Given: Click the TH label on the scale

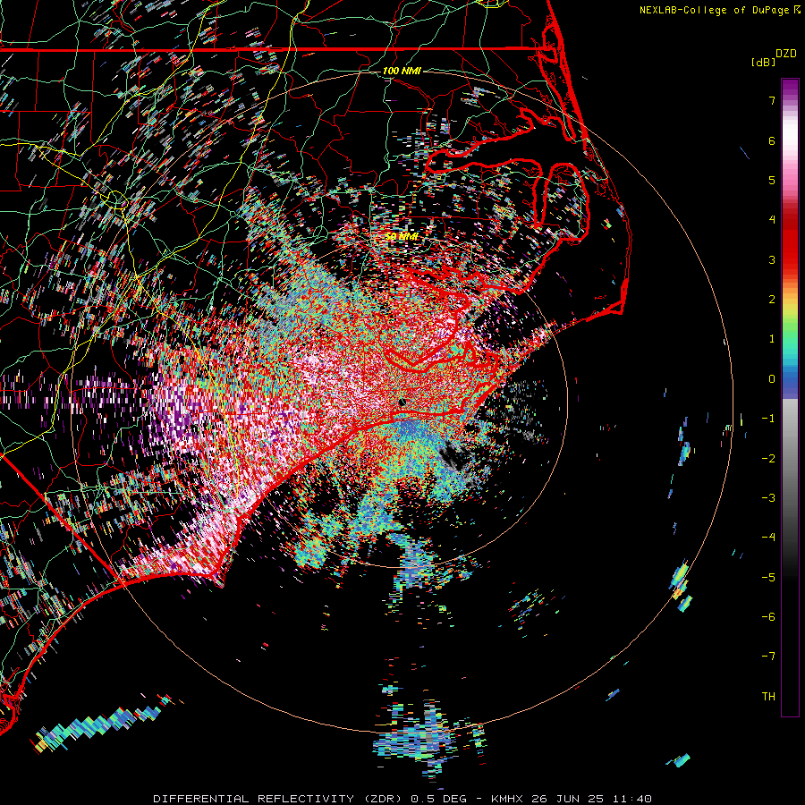Looking at the screenshot, I should [768, 697].
